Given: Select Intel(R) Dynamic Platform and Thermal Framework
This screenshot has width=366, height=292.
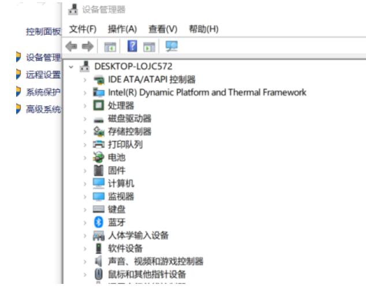Looking at the screenshot, I should (x=207, y=92).
